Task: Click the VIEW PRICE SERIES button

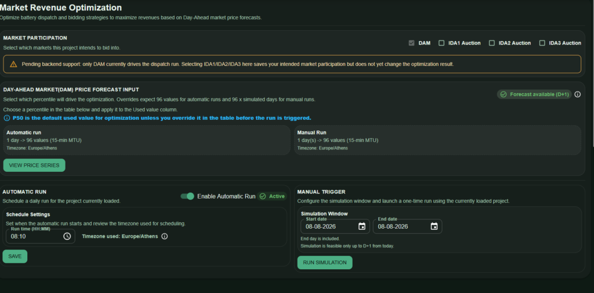Action: point(34,165)
